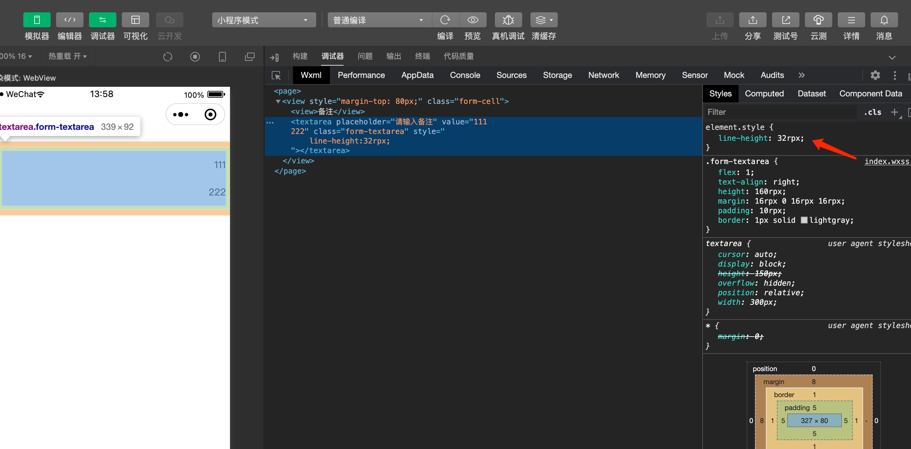Viewport: 911px width, 449px height.
Task: Toggle the .cls class editor button
Action: pyautogui.click(x=872, y=112)
